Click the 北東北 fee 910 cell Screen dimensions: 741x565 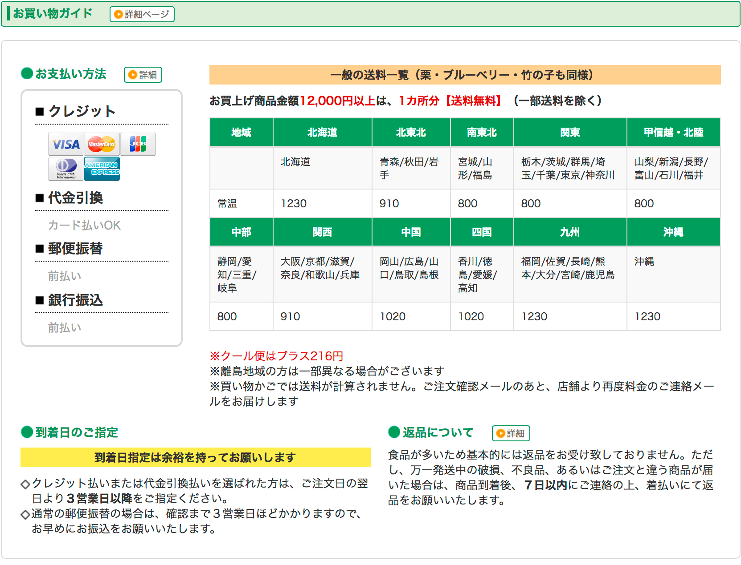coord(411,203)
